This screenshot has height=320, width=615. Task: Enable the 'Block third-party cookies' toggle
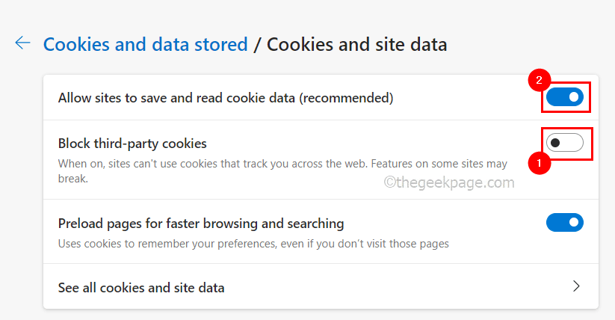[x=564, y=143]
